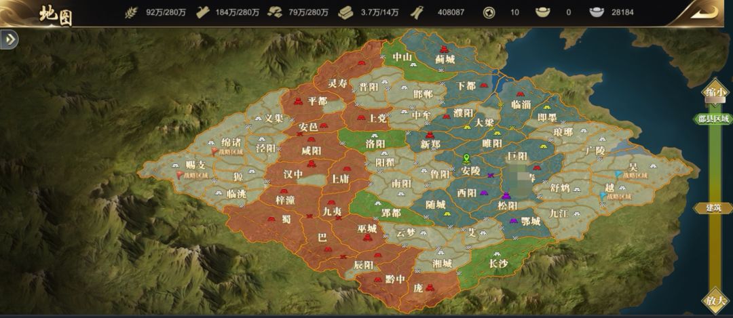Select the 即墨 region

[548, 118]
